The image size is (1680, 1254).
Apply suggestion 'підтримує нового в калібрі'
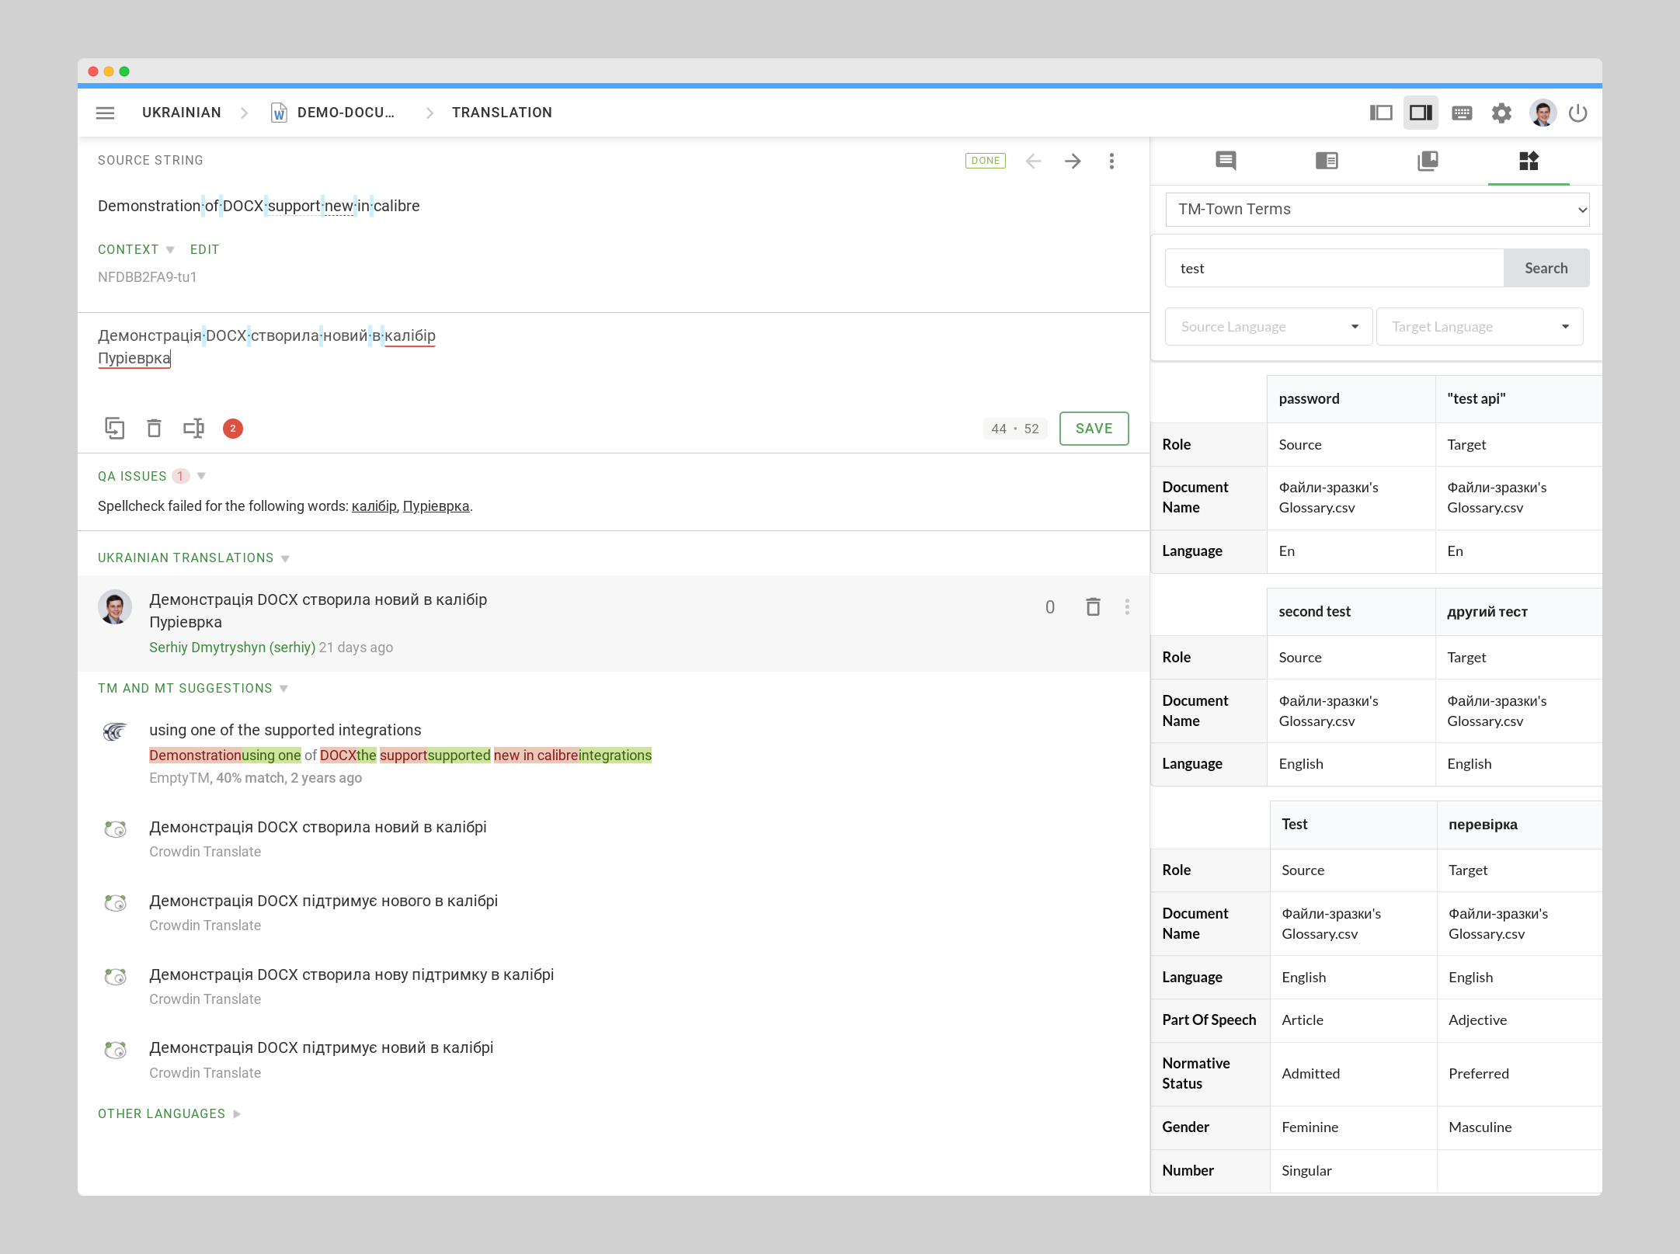pos(323,901)
